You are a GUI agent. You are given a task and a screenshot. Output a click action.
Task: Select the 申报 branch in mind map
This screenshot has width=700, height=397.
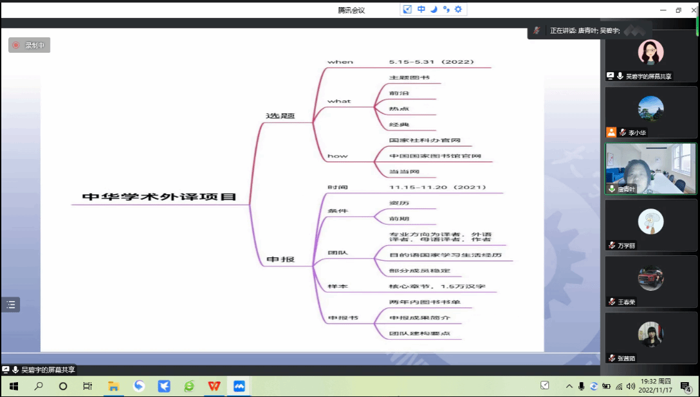(x=280, y=259)
